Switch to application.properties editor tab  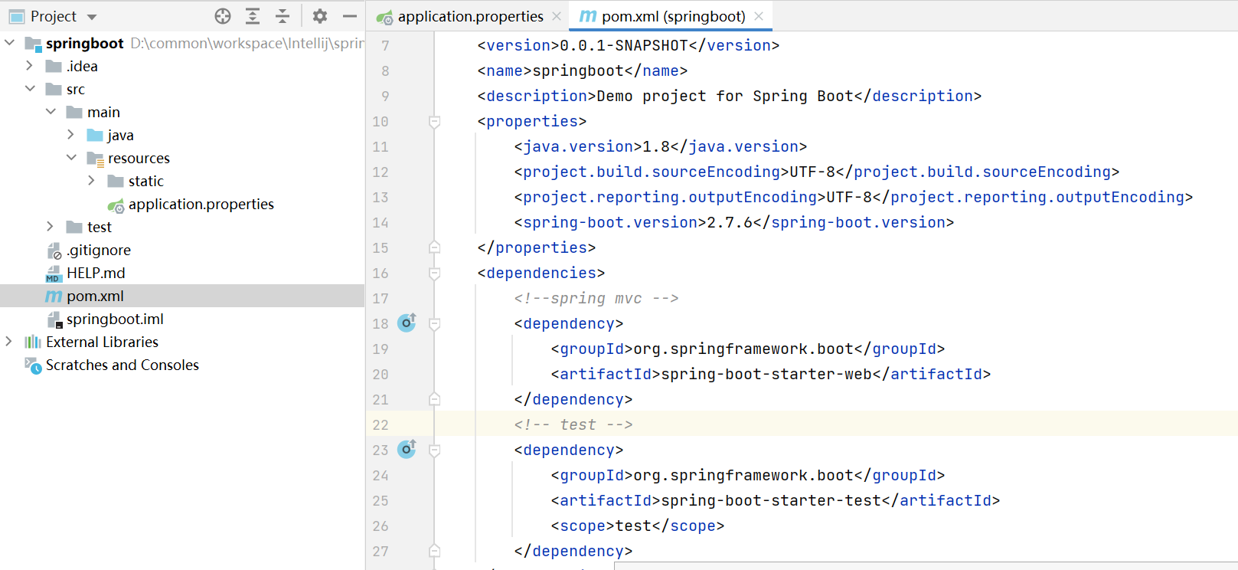(x=470, y=16)
